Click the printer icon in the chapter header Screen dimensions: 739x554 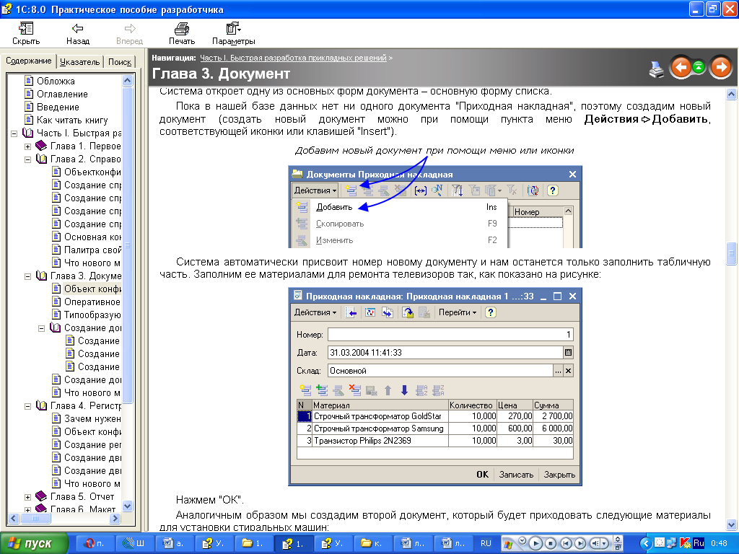coord(656,69)
